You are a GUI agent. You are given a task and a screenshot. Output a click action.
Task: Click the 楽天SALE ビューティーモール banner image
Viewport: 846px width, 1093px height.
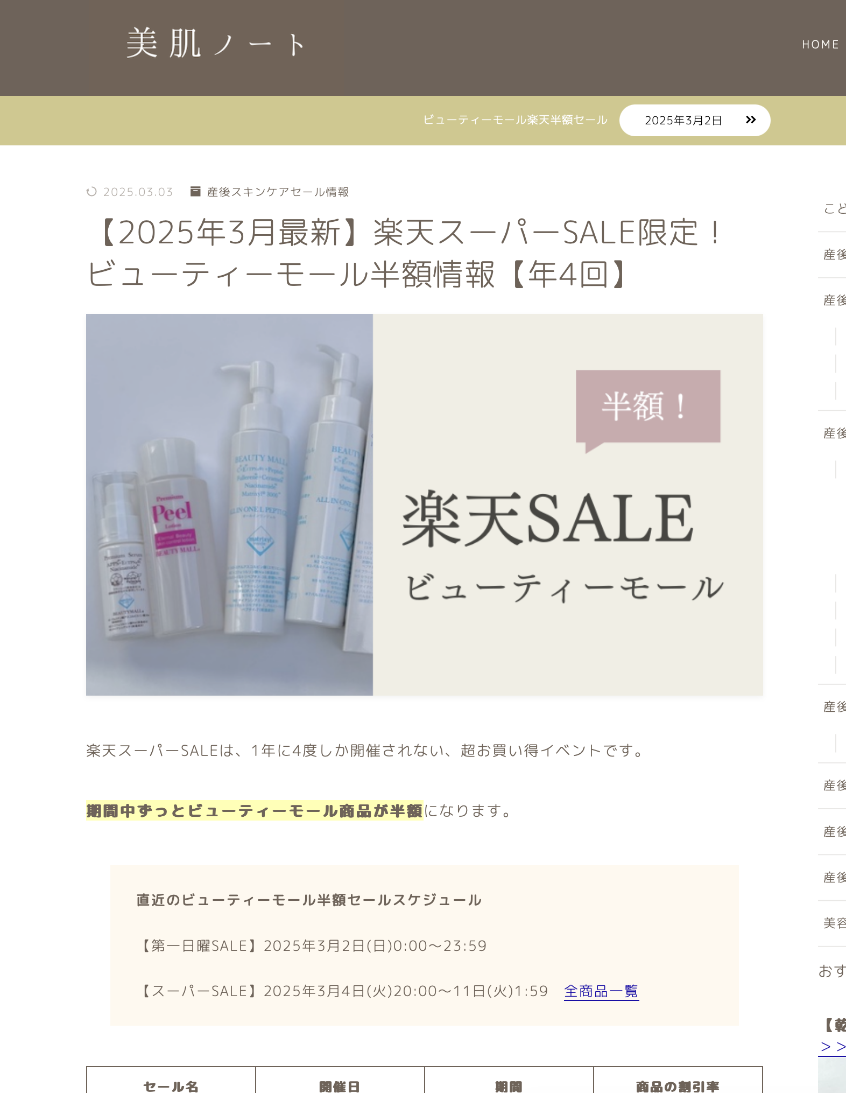pos(424,505)
